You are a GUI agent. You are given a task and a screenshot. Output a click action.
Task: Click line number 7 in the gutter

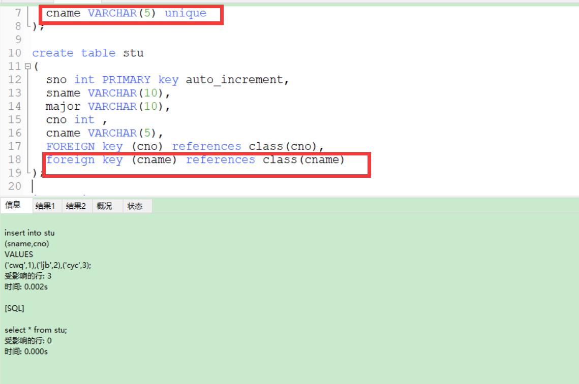[18, 13]
